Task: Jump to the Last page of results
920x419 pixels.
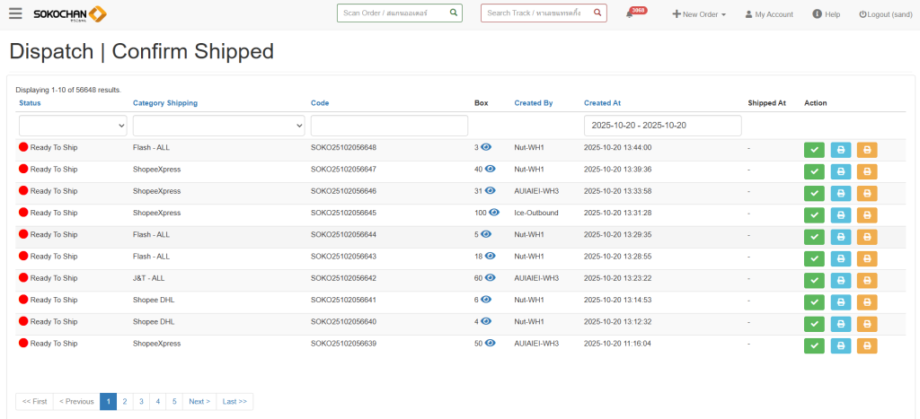Action: click(x=234, y=402)
